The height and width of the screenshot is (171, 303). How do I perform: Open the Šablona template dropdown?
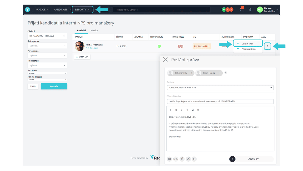220,88
